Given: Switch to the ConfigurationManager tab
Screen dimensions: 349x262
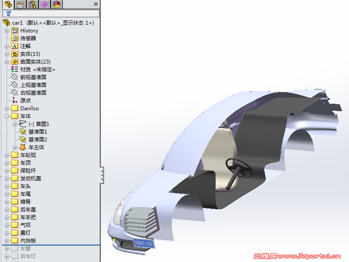Looking at the screenshot, I should pos(32,4).
